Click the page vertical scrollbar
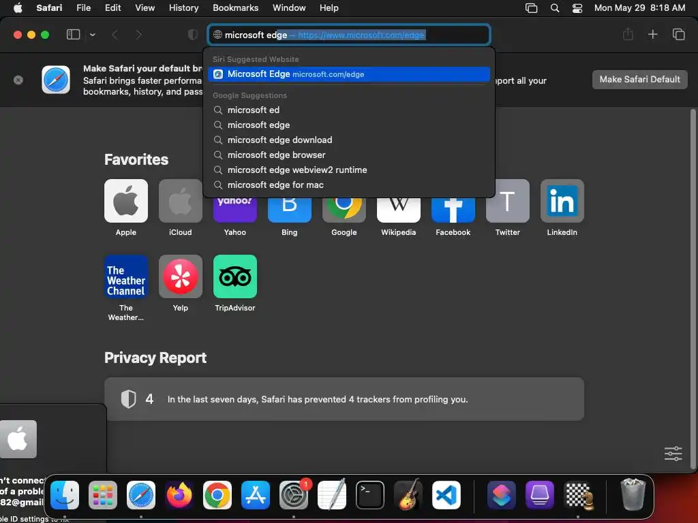Image resolution: width=698 pixels, height=523 pixels. [693, 289]
